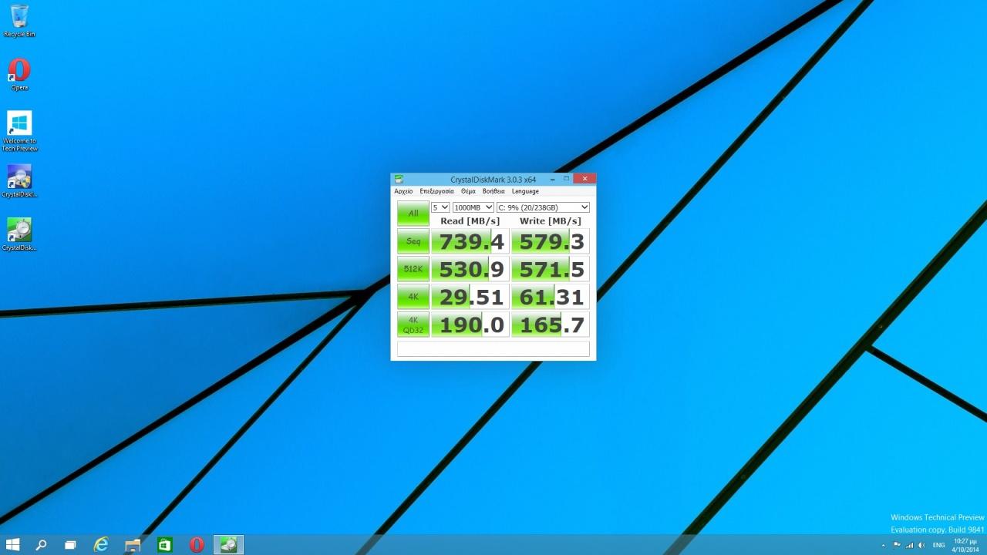
Task: Open the Windows Store from the taskbar
Action: (164, 545)
